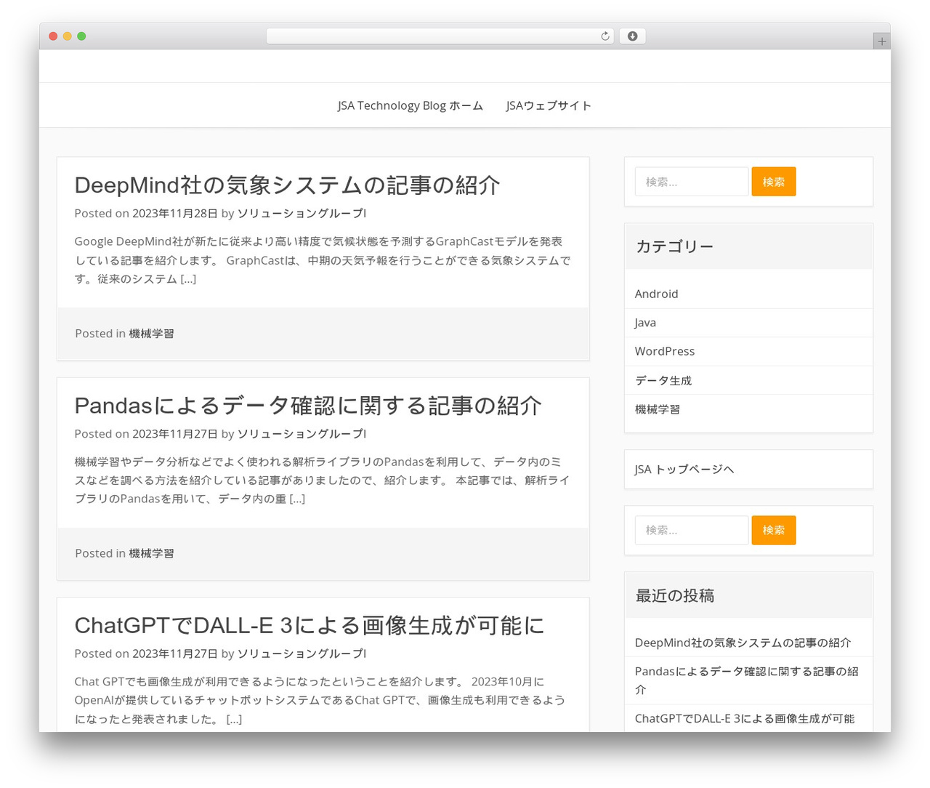Click the Pandas post excerpt starting with 機械学習やデータ分析
Screen dimensions: 930x788
point(323,480)
